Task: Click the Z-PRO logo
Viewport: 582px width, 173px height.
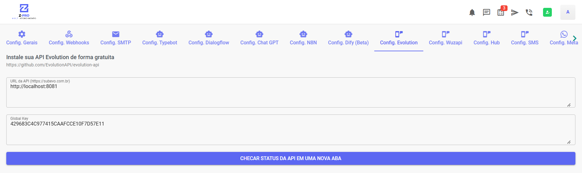Action: 24,12
